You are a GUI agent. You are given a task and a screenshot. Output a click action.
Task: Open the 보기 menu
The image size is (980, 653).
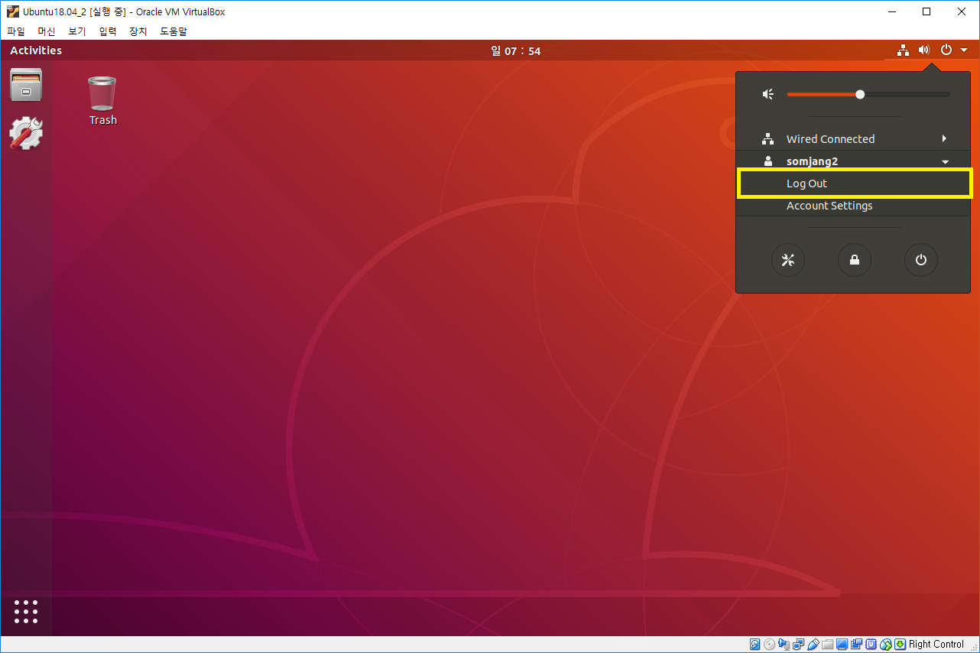(77, 31)
